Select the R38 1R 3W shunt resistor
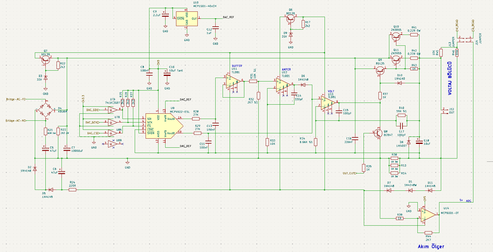This screenshot has width=493, height=252. (x=394, y=158)
